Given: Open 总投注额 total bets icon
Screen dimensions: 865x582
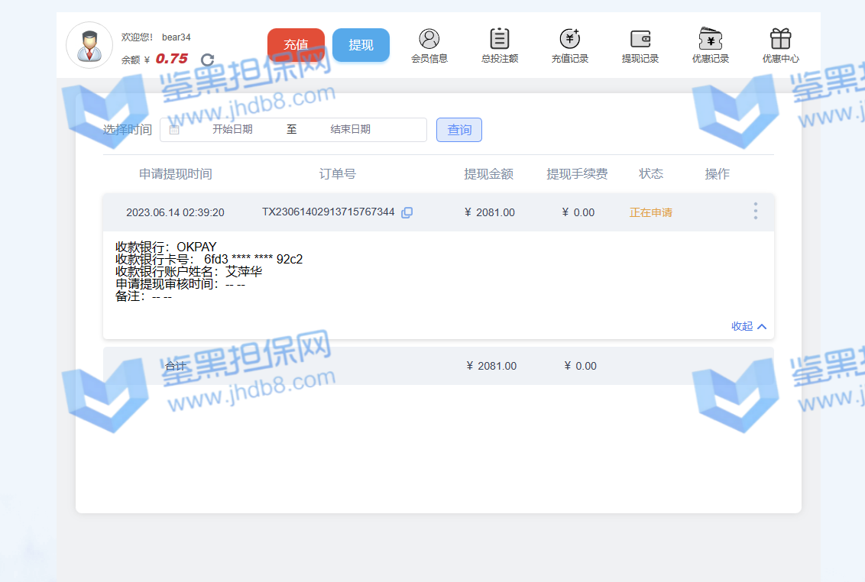Looking at the screenshot, I should tap(500, 39).
